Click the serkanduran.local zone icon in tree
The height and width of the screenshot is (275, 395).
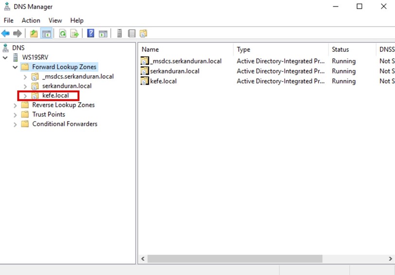[x=35, y=86]
